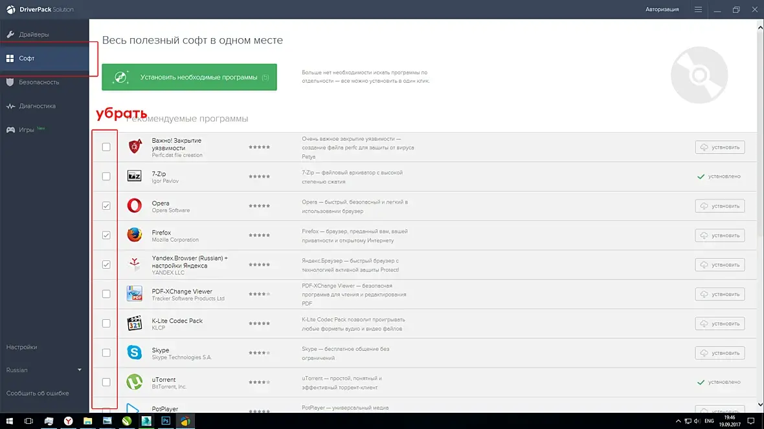Screen dimensions: 764x429
Task: Open the Windows Start menu
Action: 9,421
